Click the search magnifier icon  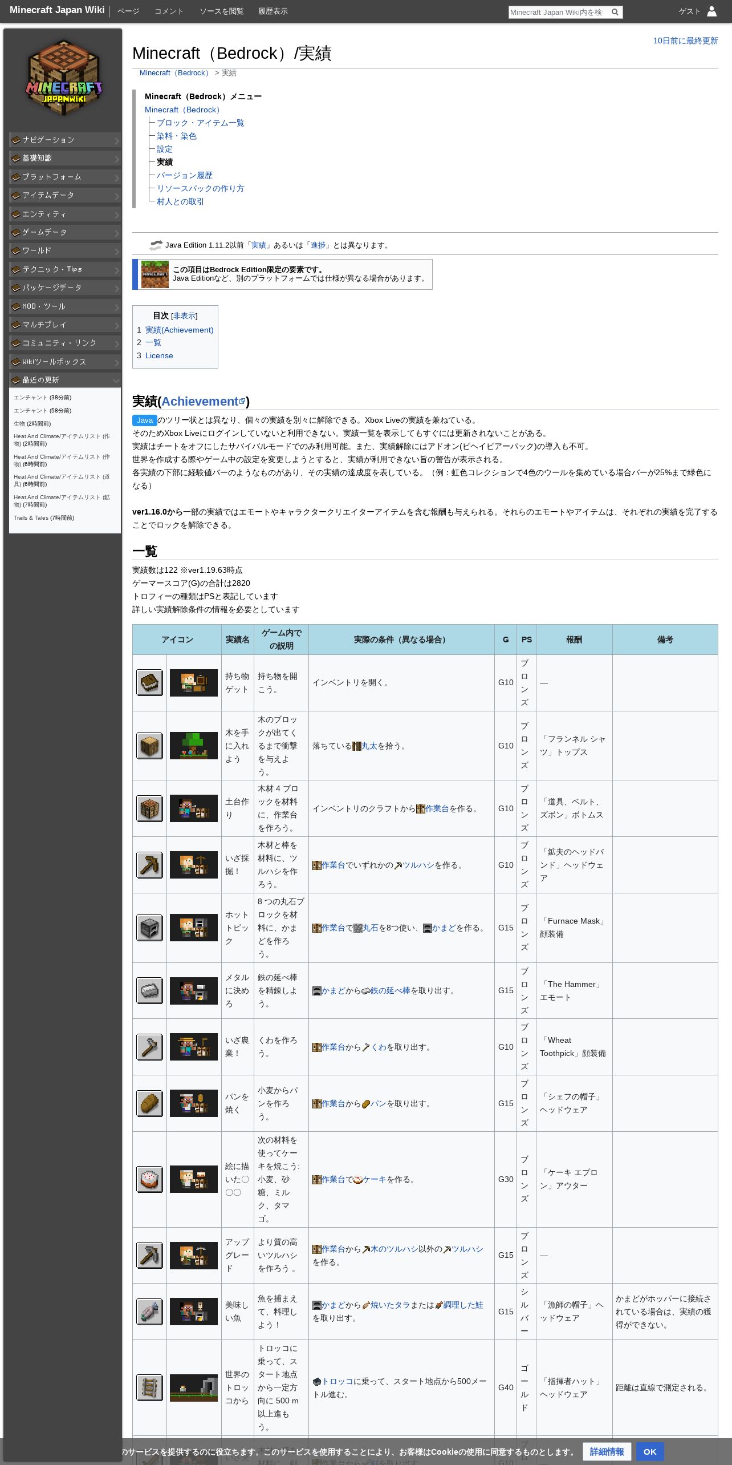(615, 12)
